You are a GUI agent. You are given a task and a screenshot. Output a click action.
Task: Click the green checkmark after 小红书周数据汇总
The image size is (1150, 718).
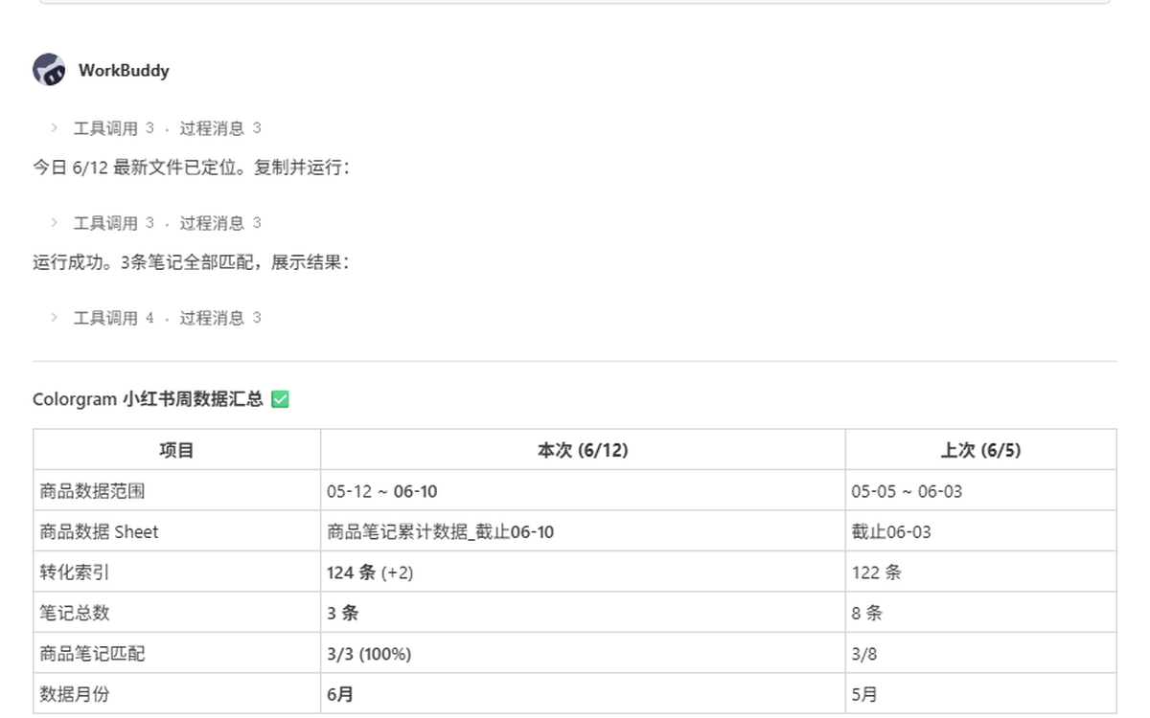click(280, 399)
